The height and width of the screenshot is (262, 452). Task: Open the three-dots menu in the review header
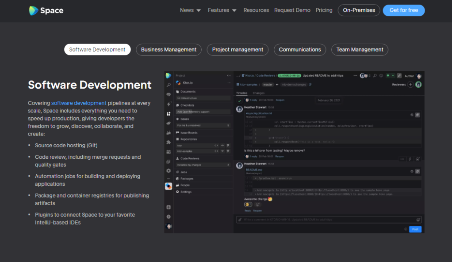pyautogui.click(x=355, y=75)
